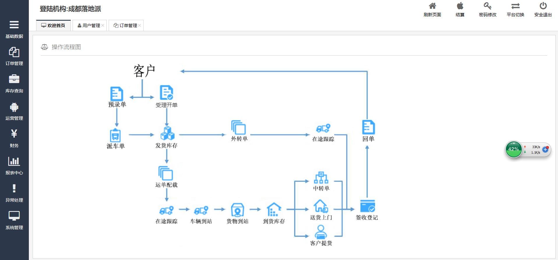The height and width of the screenshot is (260, 558).
Task: Open the 基础数据 sidebar menu
Action: (14, 29)
